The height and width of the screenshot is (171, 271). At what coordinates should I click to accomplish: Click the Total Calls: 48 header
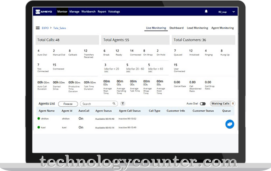tap(67, 40)
